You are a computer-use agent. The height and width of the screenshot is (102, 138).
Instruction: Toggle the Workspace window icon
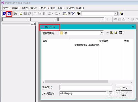(65, 14)
